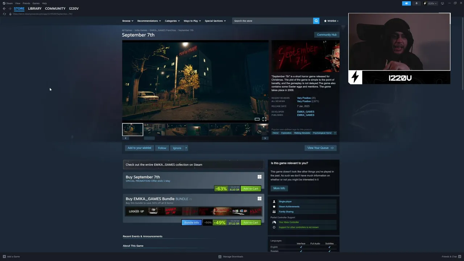This screenshot has width=464, height=261.
Task: Click the Exploration tag
Action: pyautogui.click(x=286, y=133)
